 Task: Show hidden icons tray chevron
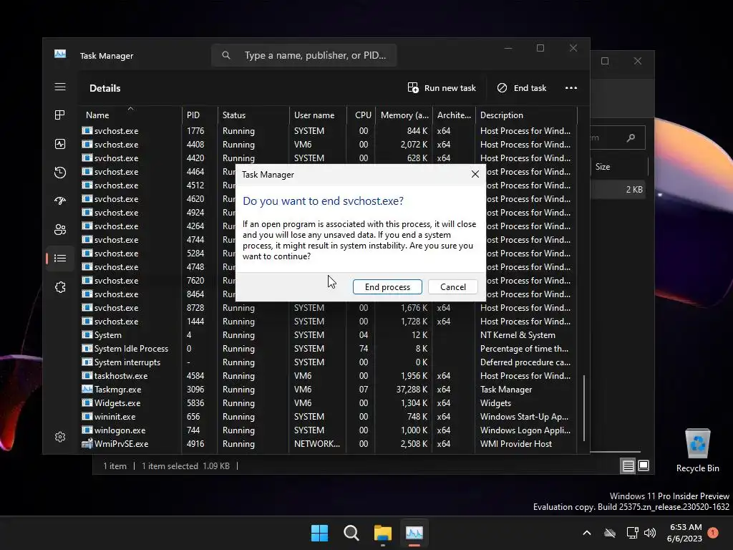[587, 533]
